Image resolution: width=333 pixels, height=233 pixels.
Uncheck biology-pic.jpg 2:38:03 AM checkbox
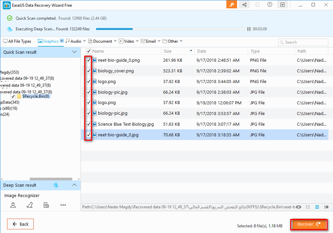tap(88, 92)
